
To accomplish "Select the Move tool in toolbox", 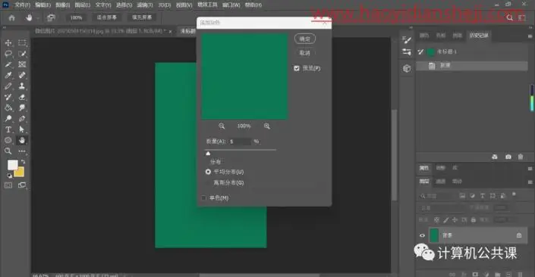I will pos(8,43).
